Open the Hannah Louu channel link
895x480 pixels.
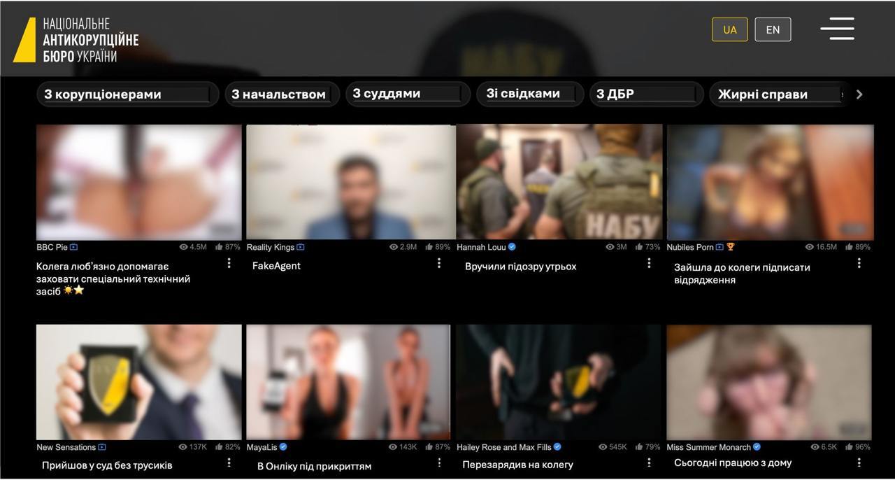(x=481, y=247)
